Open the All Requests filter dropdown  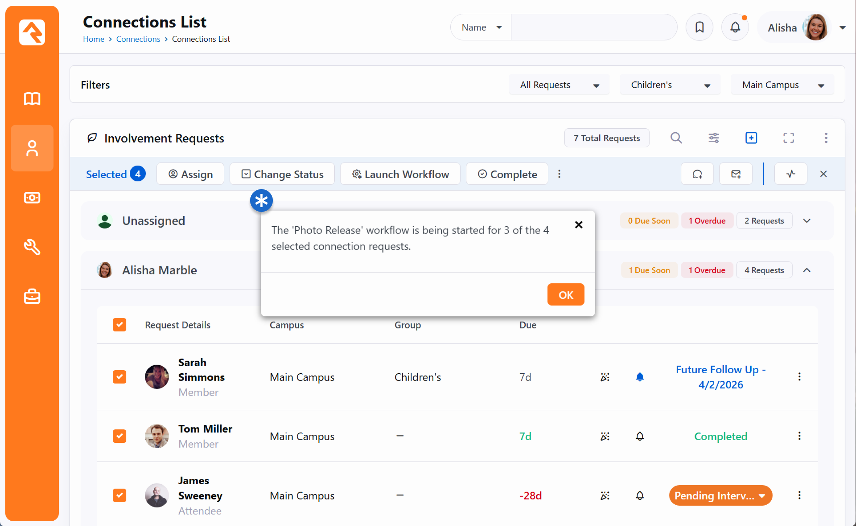[x=559, y=85]
